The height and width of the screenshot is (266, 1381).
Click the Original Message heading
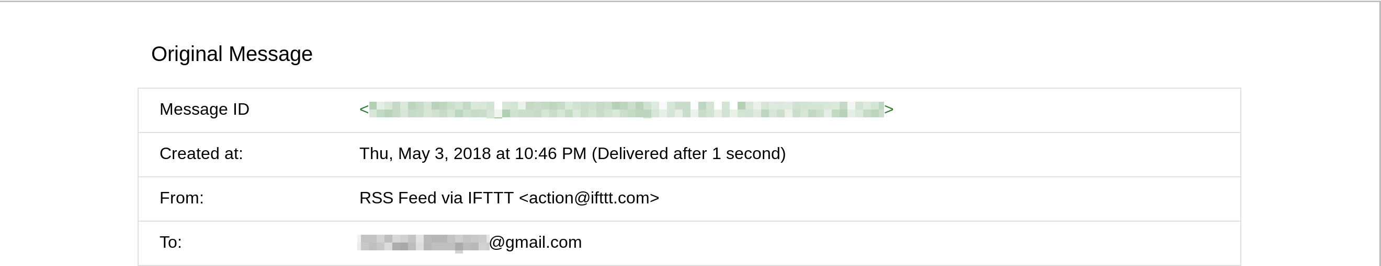point(232,54)
